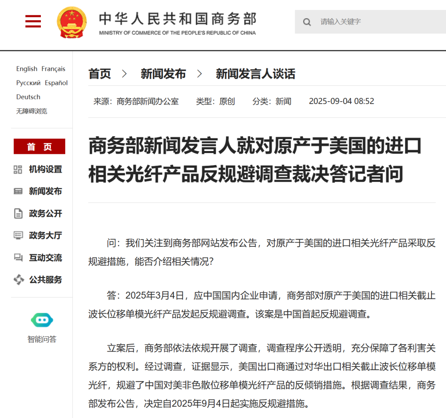Switch language to Français
Viewport: 446px width, 418px height.
coord(53,69)
